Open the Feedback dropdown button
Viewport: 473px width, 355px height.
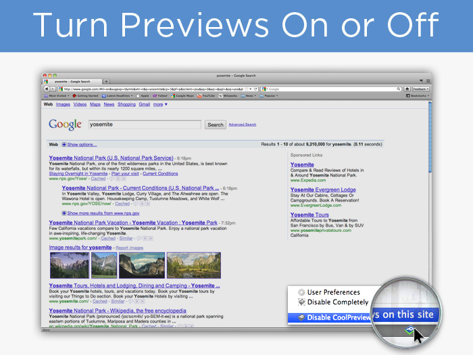point(420,89)
